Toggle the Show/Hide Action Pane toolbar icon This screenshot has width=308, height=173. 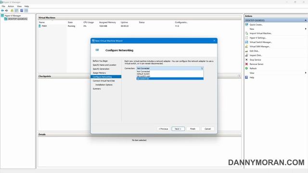pyautogui.click(x=26, y=11)
